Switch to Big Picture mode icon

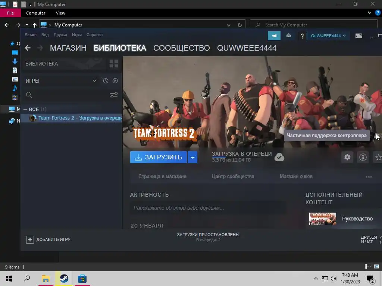click(358, 36)
